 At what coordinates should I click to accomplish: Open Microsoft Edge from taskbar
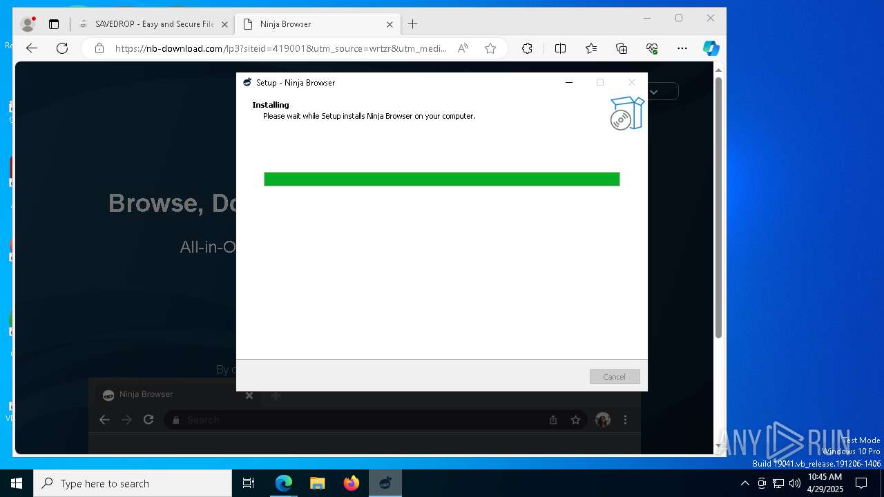click(284, 483)
